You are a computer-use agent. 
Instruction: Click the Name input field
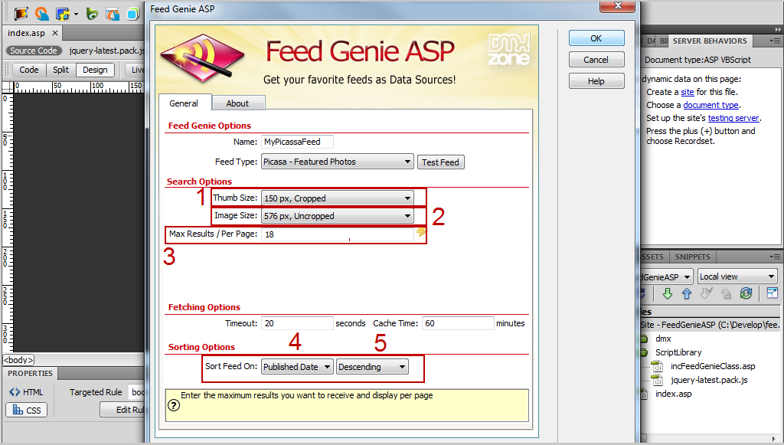(298, 142)
